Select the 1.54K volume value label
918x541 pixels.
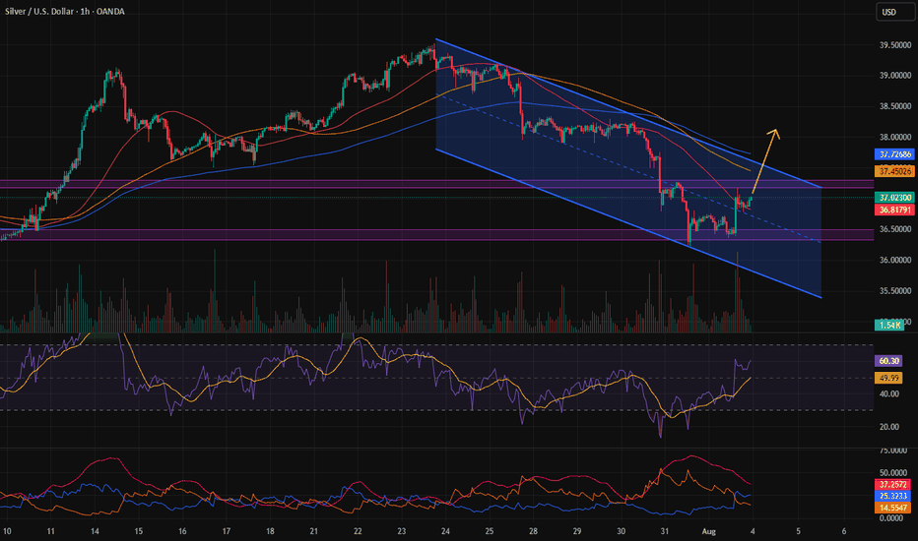(x=889, y=325)
